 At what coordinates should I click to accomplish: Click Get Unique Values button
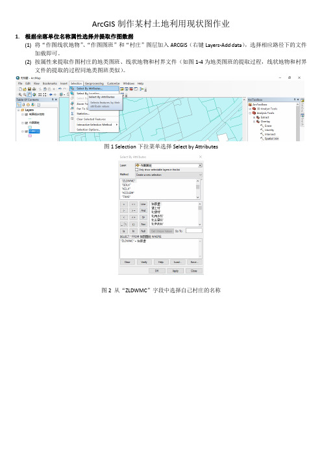tap(162, 231)
